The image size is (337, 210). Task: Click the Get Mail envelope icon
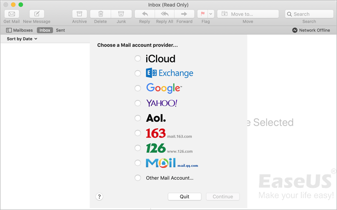(x=11, y=14)
